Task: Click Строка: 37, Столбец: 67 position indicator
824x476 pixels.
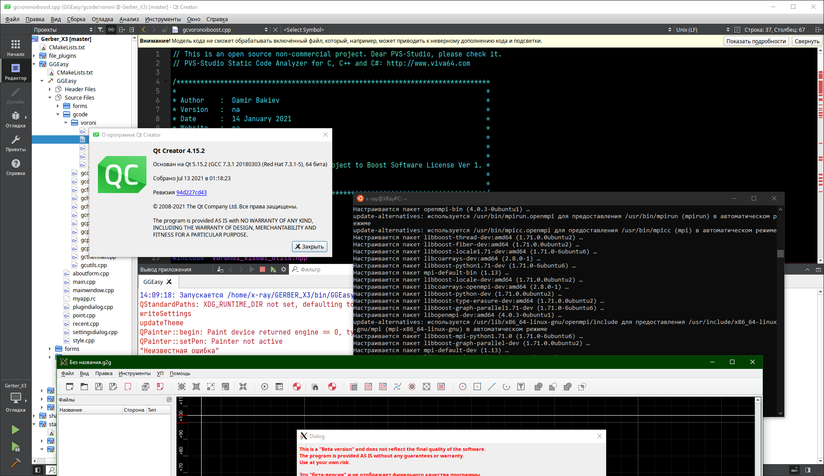Action: 775,30
